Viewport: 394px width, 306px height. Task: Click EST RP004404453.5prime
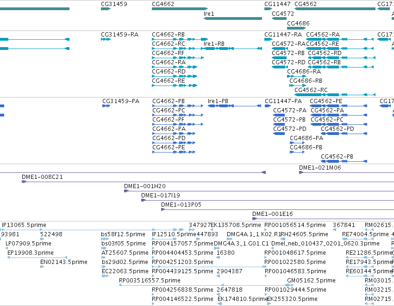point(183,253)
